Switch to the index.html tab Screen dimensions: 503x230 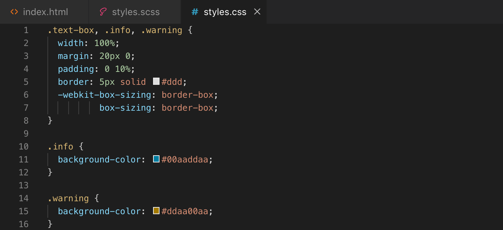(45, 12)
